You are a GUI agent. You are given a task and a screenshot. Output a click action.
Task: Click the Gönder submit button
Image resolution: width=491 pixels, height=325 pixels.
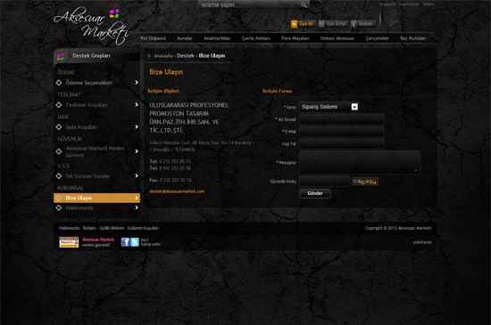pos(315,193)
